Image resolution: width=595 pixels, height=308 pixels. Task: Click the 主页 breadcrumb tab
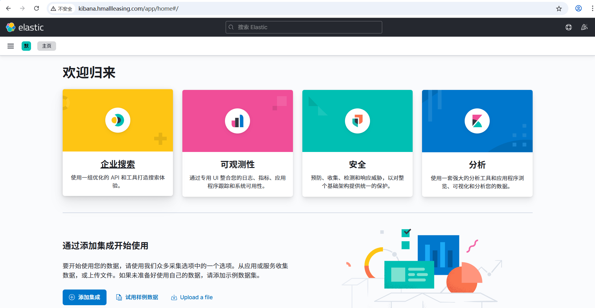47,46
